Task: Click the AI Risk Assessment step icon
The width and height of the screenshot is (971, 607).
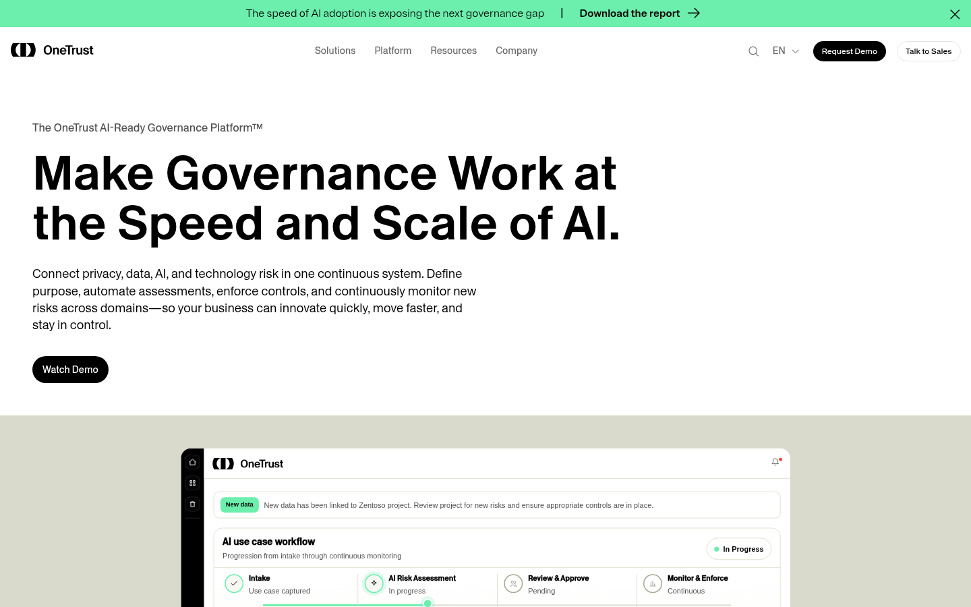Action: (x=374, y=583)
